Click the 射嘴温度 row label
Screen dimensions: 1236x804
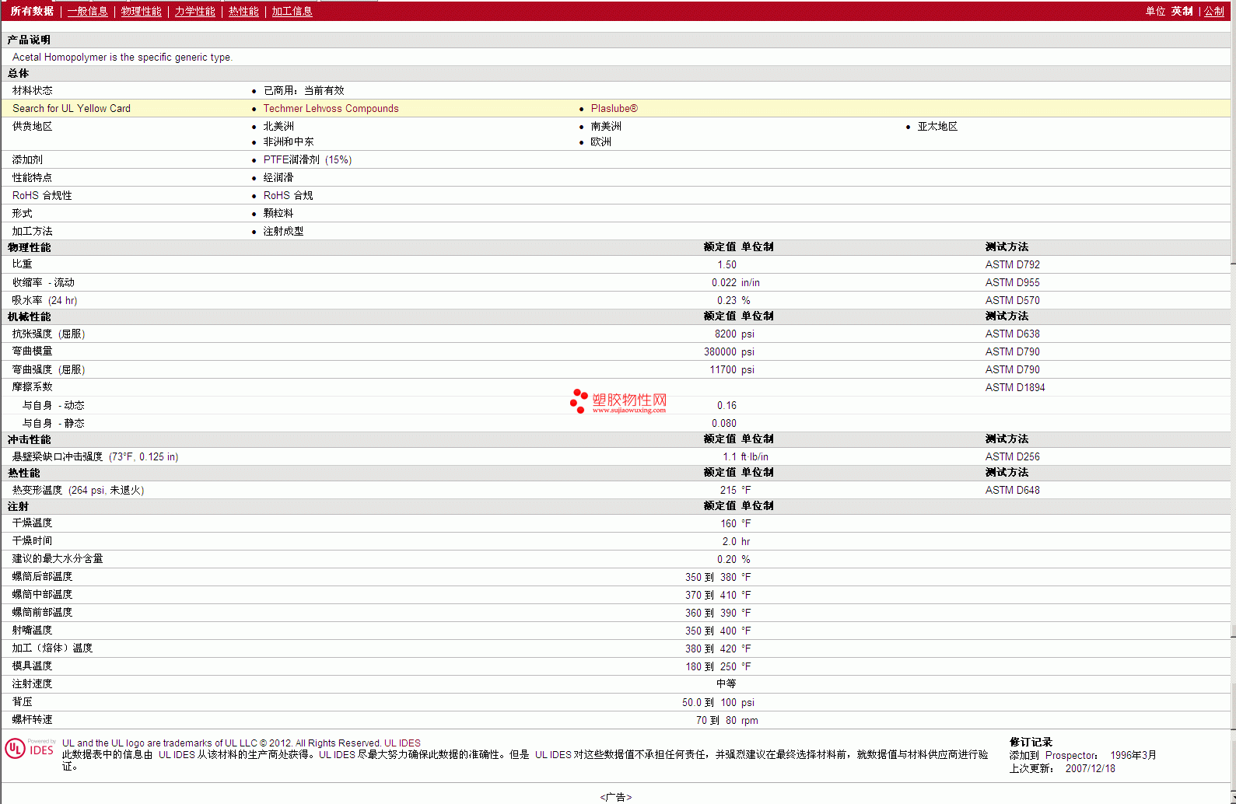pos(32,631)
